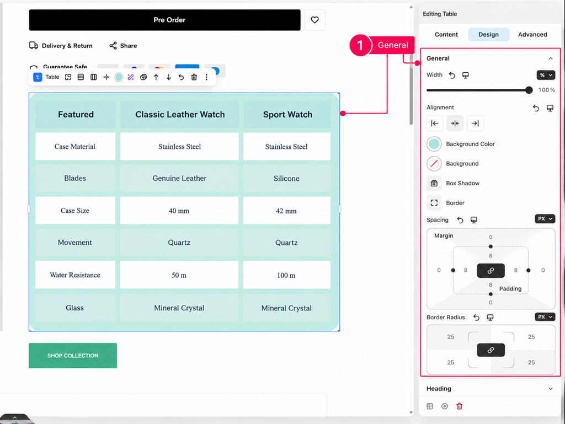This screenshot has height=424, width=565.
Task: Reset Spacing with the undo icon
Action: coord(460,220)
